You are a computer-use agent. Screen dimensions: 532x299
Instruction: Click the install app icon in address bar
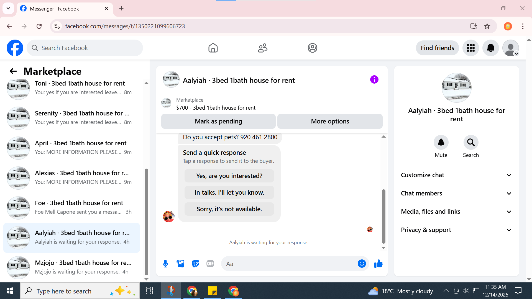point(474,26)
